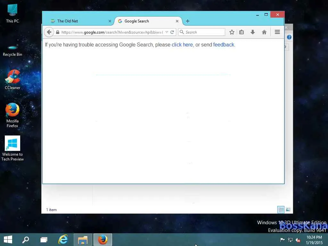The height and width of the screenshot is (246, 328).
Task: Open the Firefox hamburger menu
Action: 277,32
